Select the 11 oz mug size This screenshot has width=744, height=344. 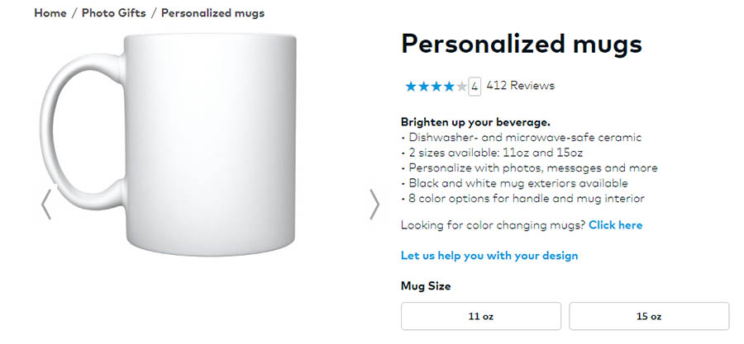pos(480,316)
